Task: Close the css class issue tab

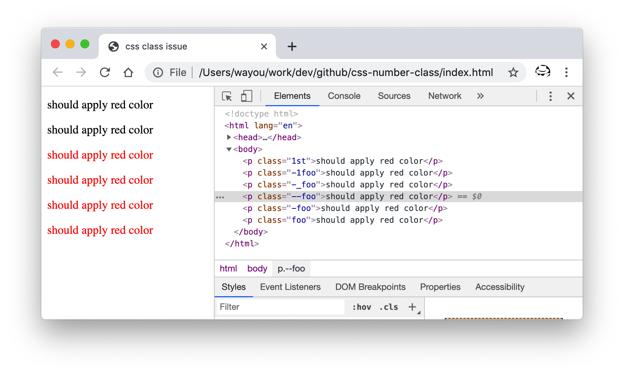Action: pos(264,46)
